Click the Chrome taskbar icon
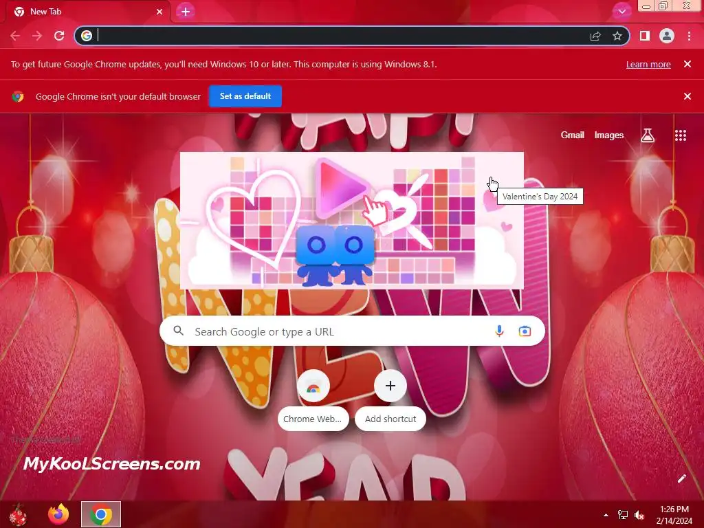The image size is (704, 528). [101, 514]
